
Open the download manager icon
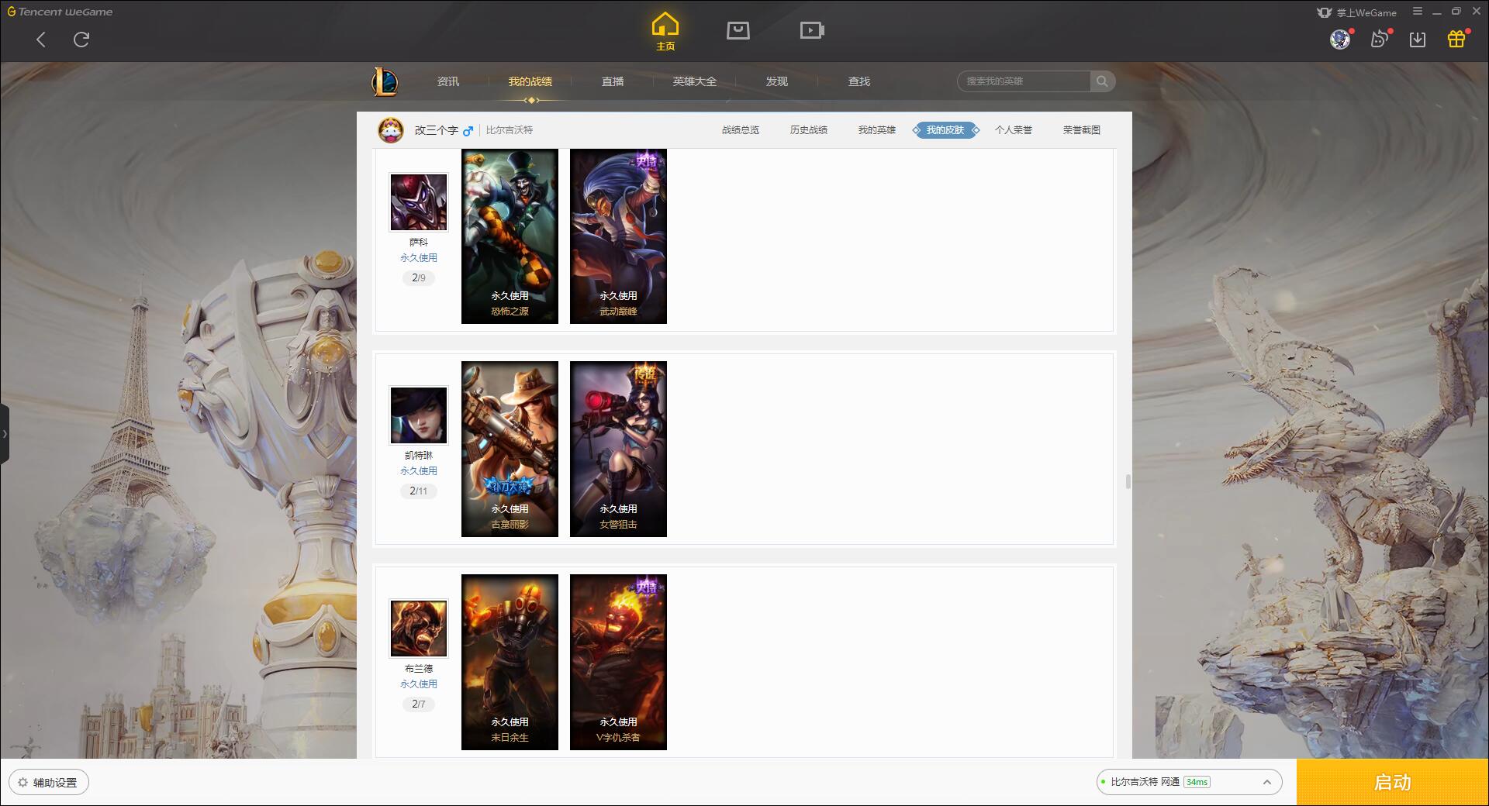[x=1418, y=39]
